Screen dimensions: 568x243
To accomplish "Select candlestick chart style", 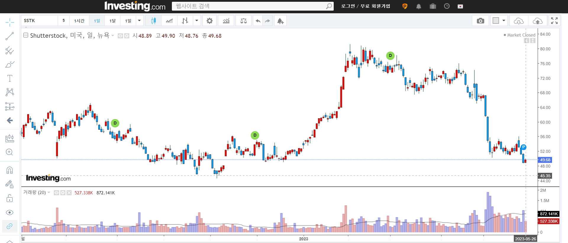I will 153,21.
